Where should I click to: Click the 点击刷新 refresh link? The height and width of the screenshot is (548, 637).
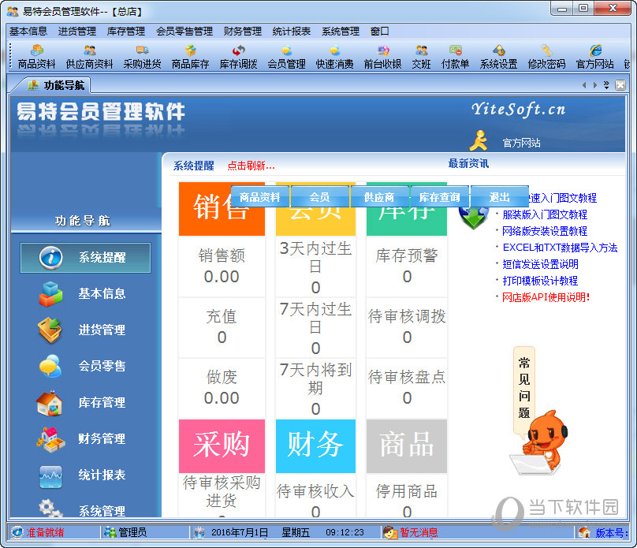click(x=251, y=166)
